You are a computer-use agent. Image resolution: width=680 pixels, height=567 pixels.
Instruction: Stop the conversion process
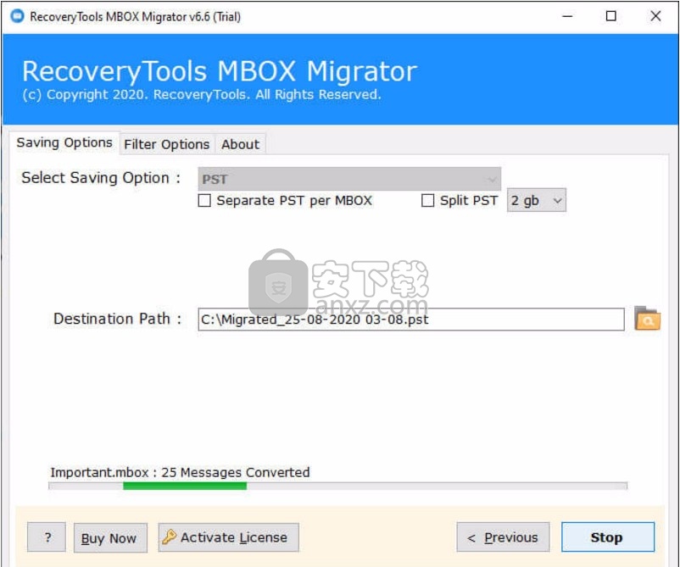pos(608,537)
